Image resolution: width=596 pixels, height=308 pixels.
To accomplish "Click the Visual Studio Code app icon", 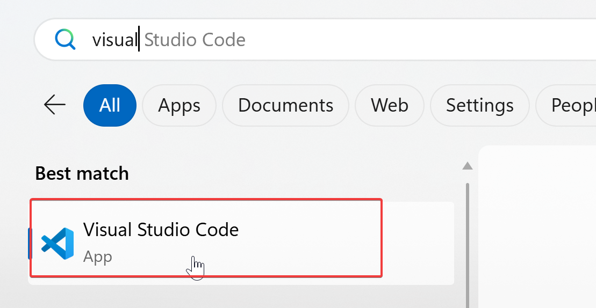I will [58, 243].
